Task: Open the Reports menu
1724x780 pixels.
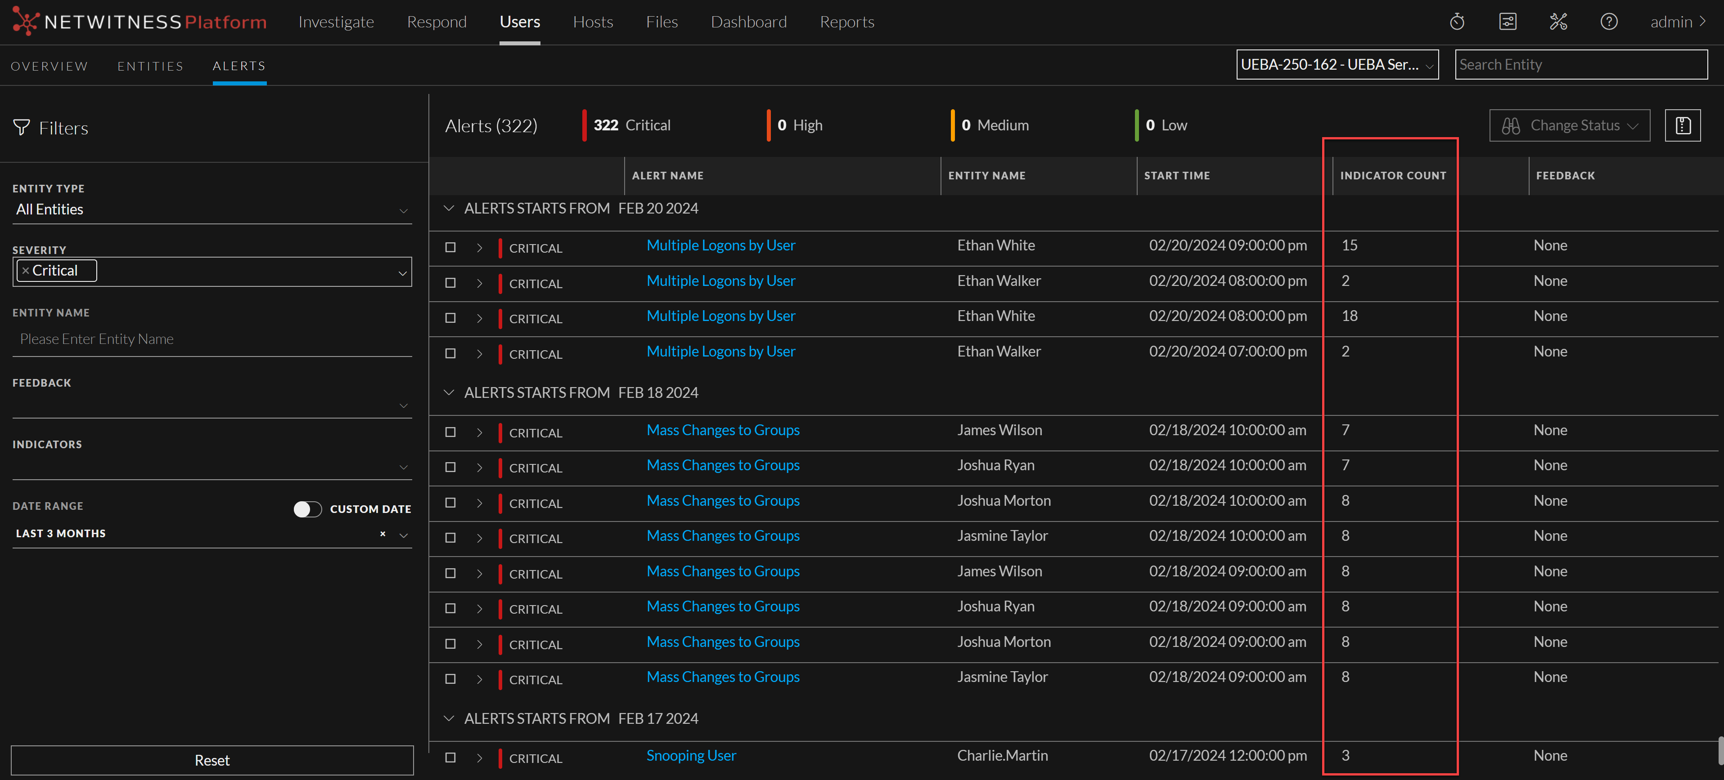Action: click(x=847, y=22)
